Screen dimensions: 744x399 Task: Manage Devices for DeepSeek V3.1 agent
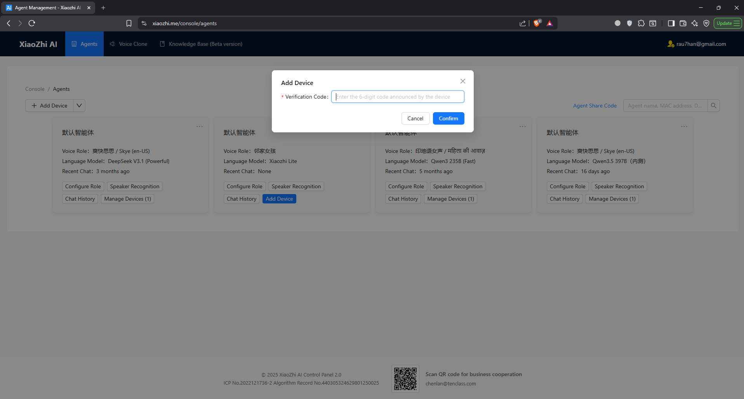point(128,199)
